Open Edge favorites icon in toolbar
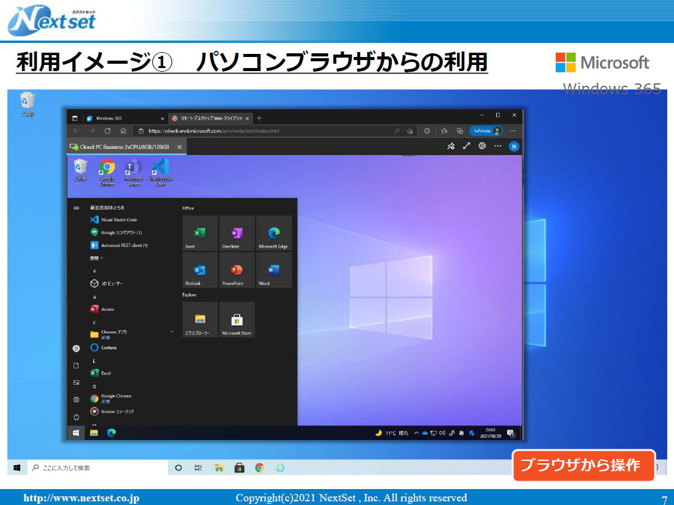The height and width of the screenshot is (505, 674). pos(444,131)
